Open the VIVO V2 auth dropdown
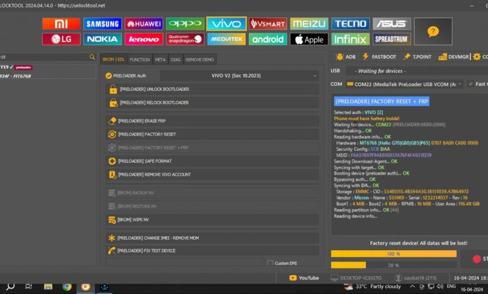 [x=240, y=76]
